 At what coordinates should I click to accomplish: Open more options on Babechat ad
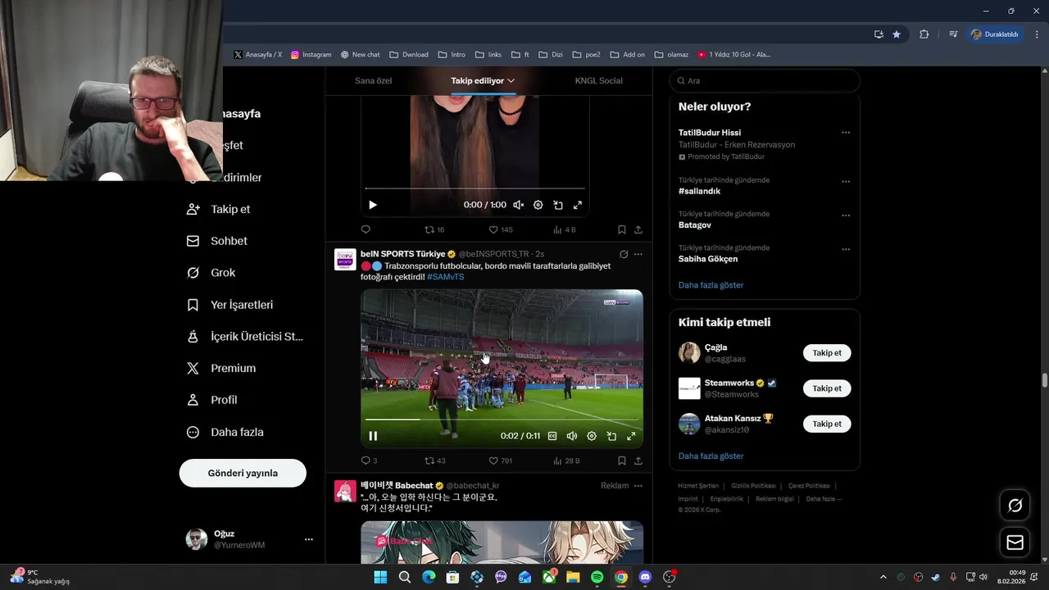pos(638,485)
